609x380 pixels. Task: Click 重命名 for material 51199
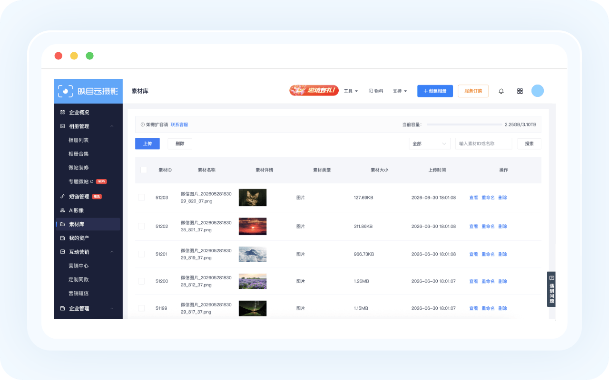[x=488, y=308]
